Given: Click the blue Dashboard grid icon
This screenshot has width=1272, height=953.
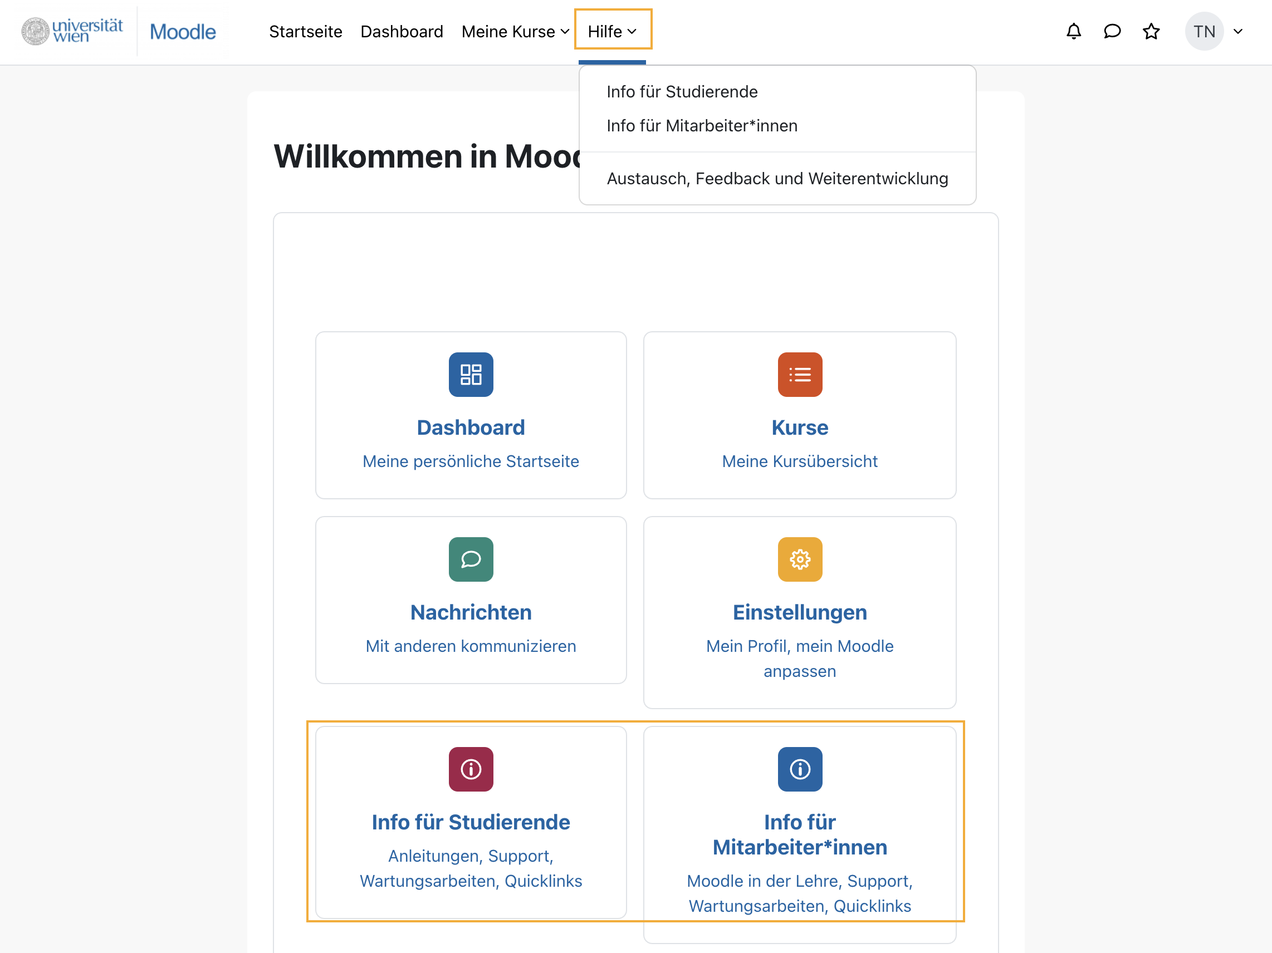Looking at the screenshot, I should tap(471, 374).
